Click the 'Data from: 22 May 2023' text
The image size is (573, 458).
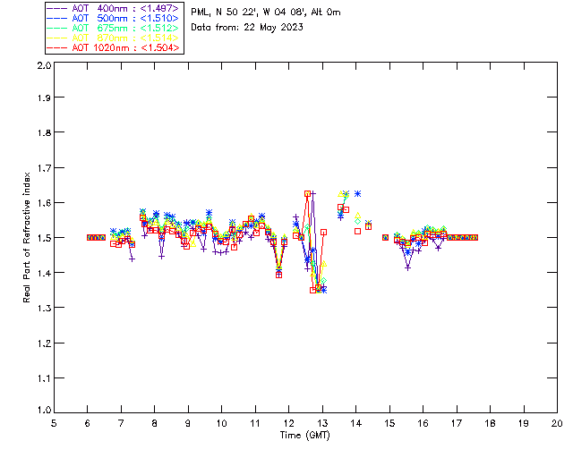[x=247, y=28]
